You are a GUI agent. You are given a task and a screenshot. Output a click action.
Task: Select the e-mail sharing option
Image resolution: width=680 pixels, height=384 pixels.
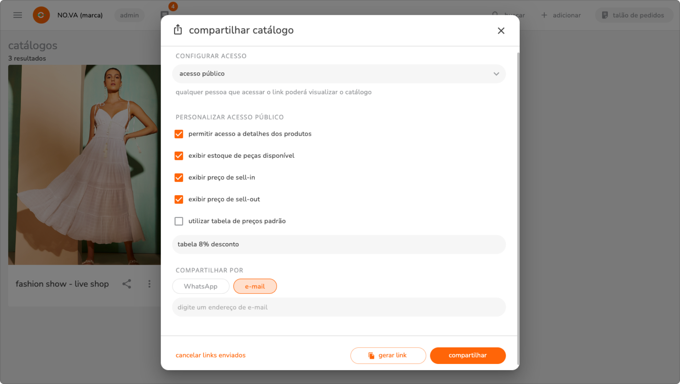255,286
